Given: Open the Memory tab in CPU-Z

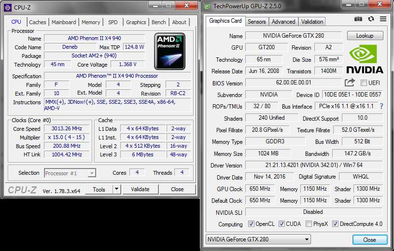Looking at the screenshot, I should tap(91, 22).
